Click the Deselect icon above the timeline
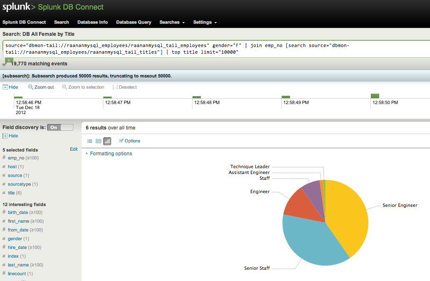Screen dimensions: 430x281 (114, 87)
